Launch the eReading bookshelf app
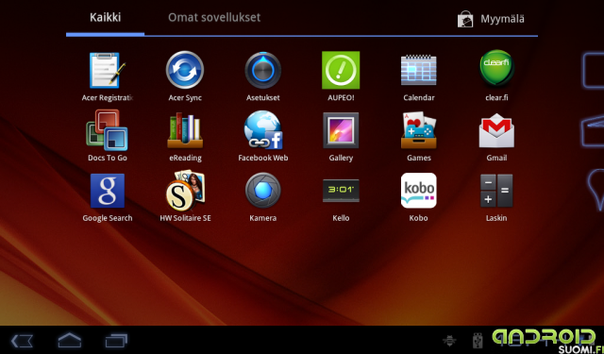This screenshot has height=354, width=604. (x=185, y=130)
